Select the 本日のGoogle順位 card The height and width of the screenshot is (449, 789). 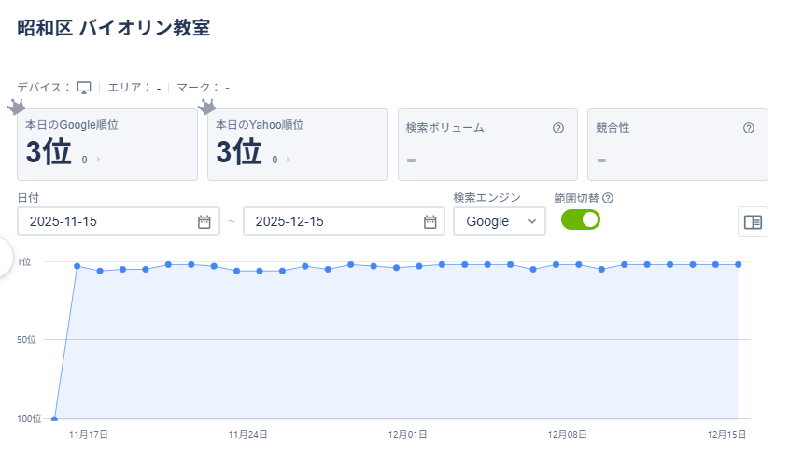(107, 144)
